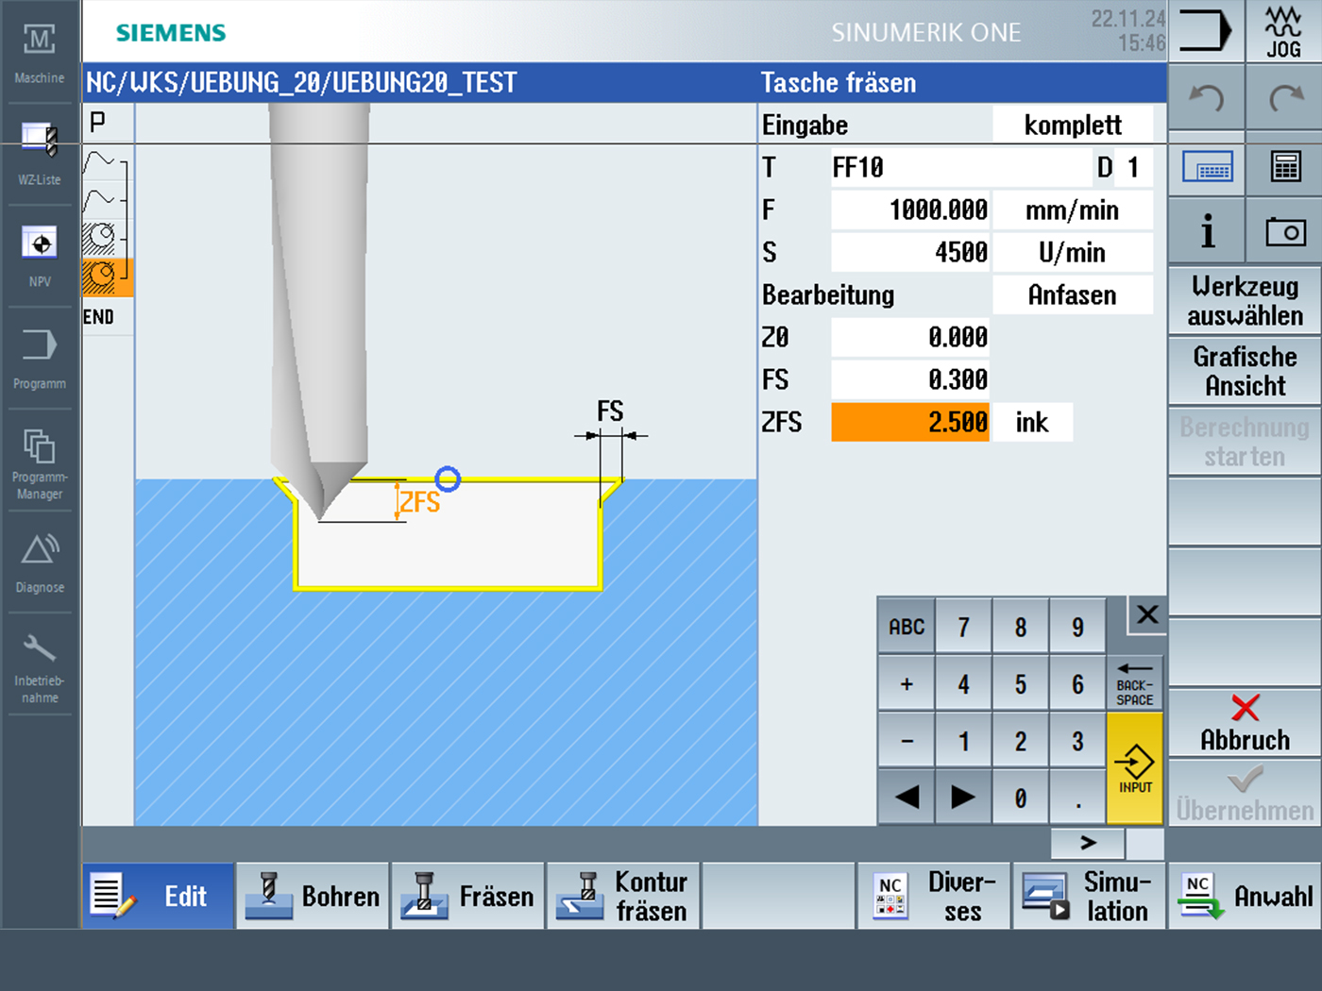This screenshot has width=1322, height=991.
Task: Take a screenshot with camera icon
Action: click(1284, 231)
